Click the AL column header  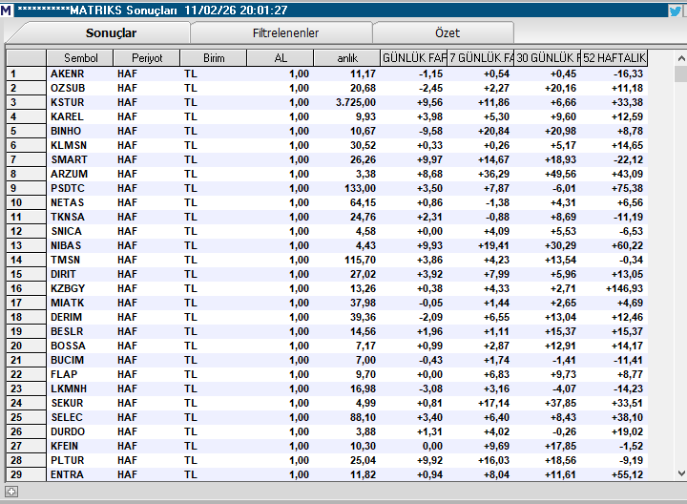pos(281,58)
